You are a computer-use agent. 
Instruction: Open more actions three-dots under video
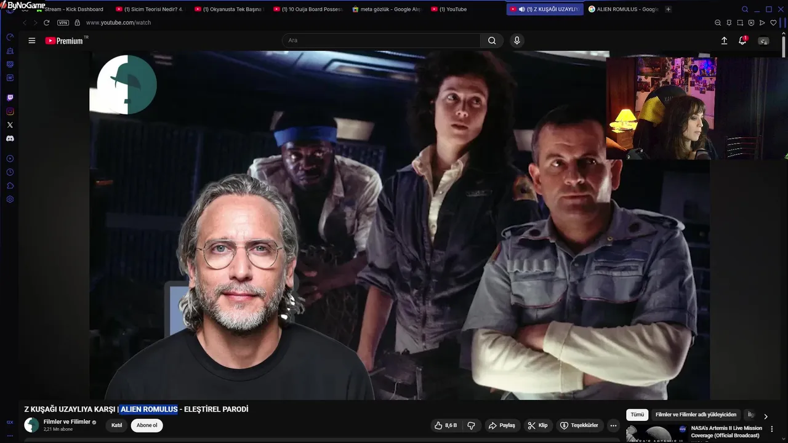tap(613, 425)
